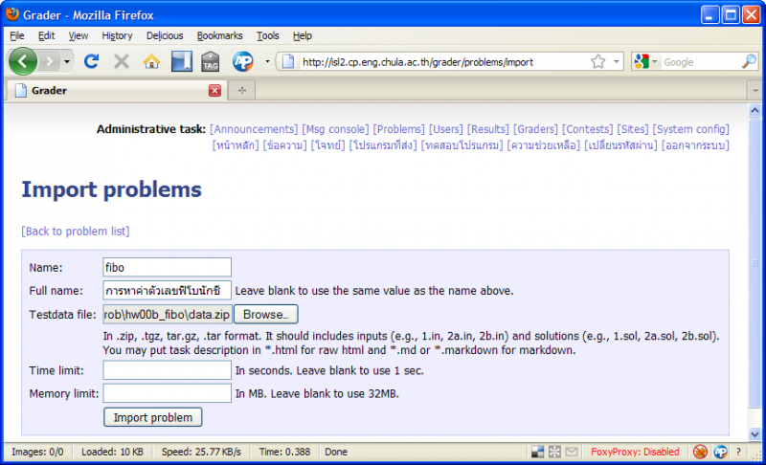
Task: Click the TAG toolbar icon
Action: coord(211,61)
